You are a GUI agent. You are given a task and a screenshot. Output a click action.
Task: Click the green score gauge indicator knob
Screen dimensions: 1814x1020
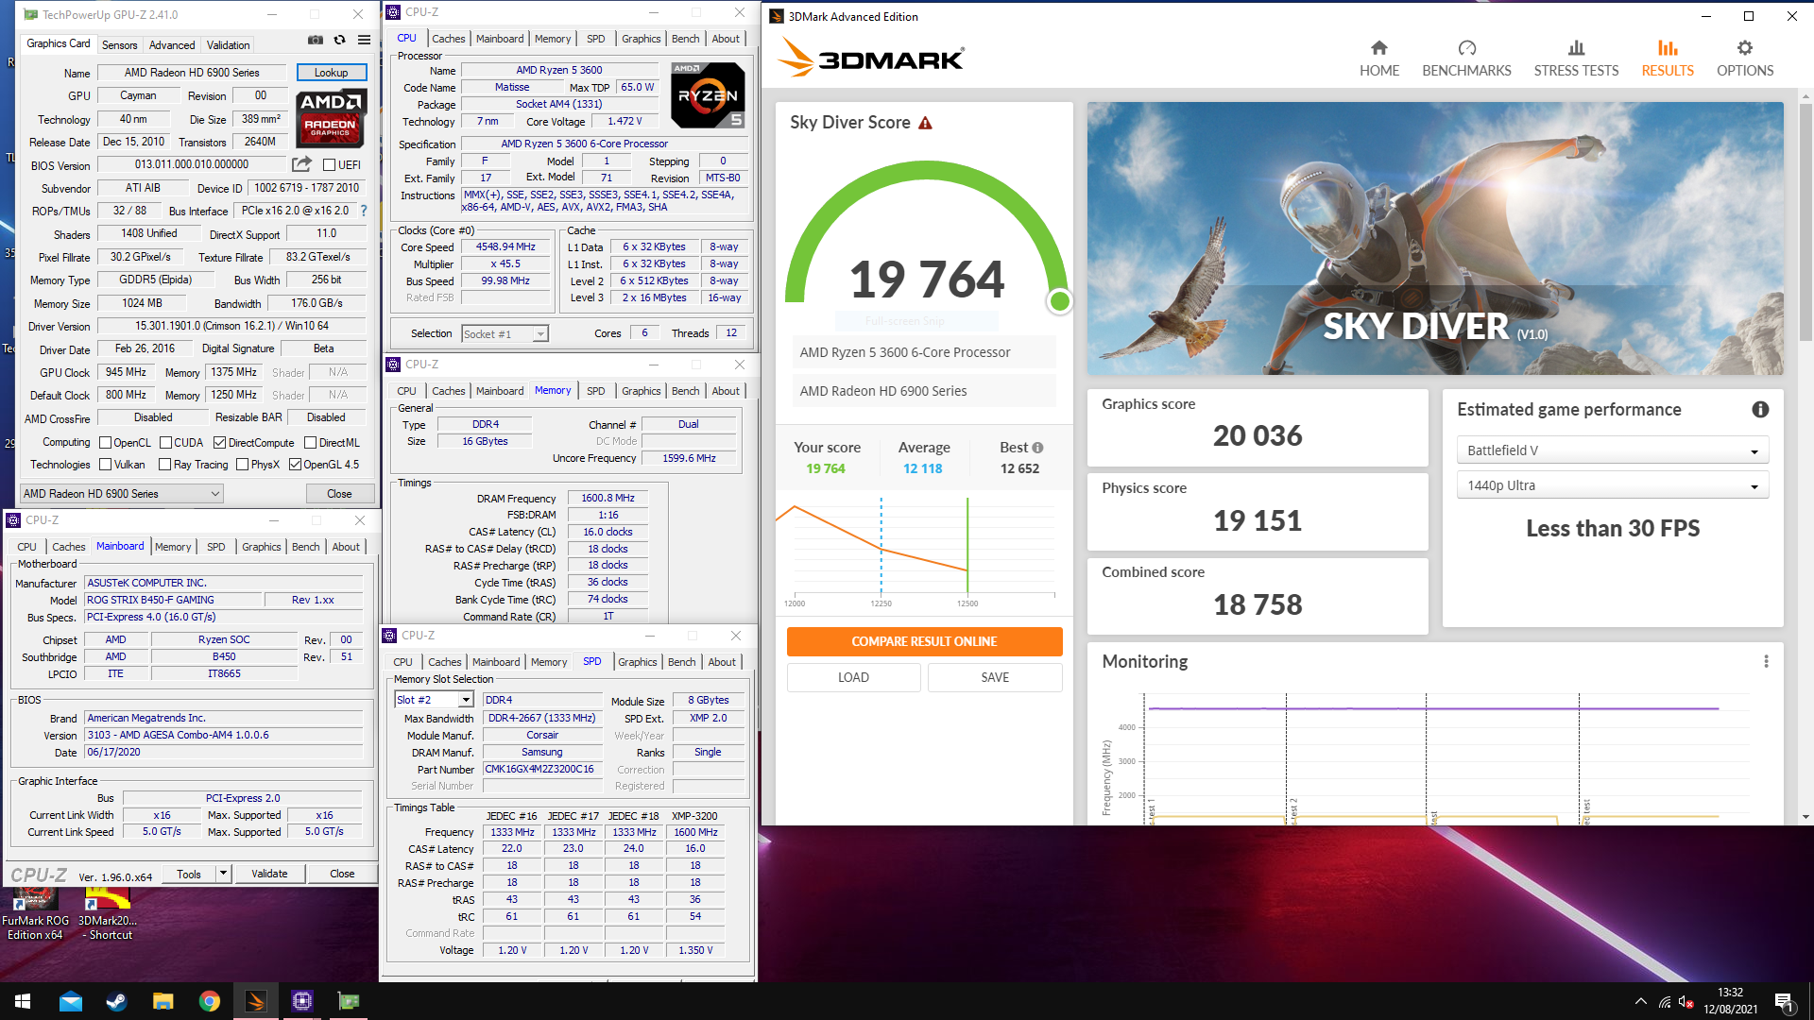point(1060,301)
